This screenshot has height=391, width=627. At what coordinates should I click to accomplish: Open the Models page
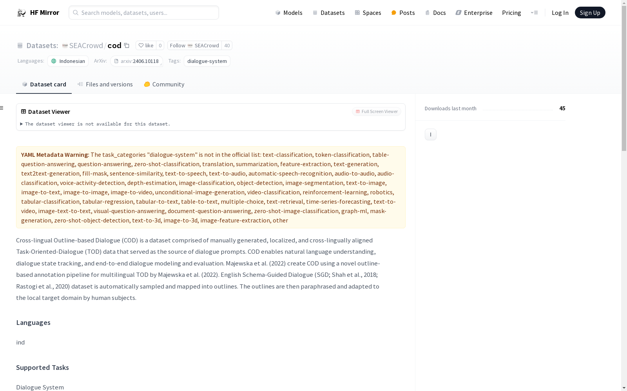click(289, 13)
